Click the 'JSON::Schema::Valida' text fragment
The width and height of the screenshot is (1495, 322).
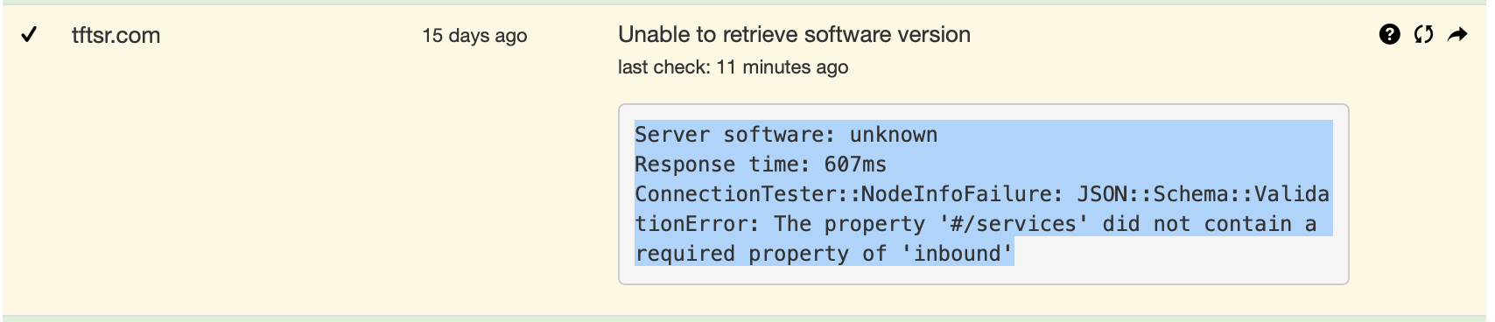point(1203,194)
